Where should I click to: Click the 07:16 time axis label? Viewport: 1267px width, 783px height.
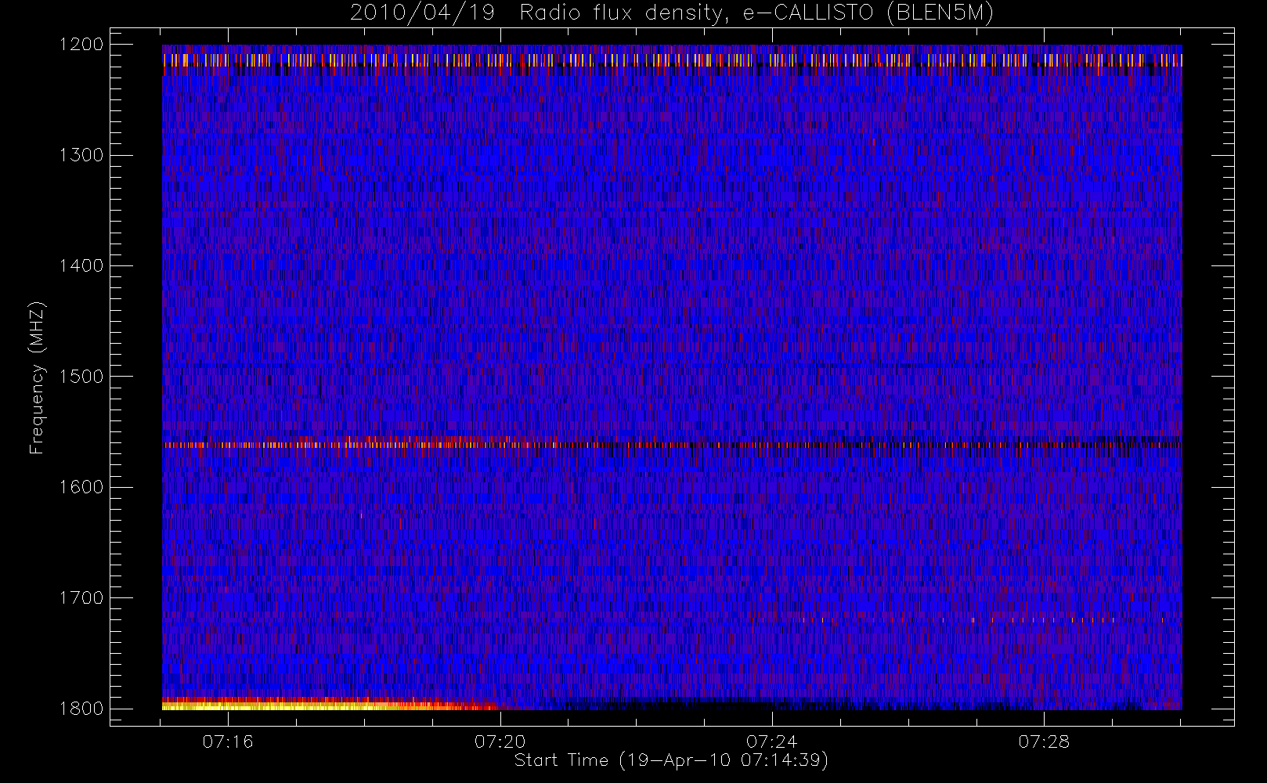tap(228, 742)
